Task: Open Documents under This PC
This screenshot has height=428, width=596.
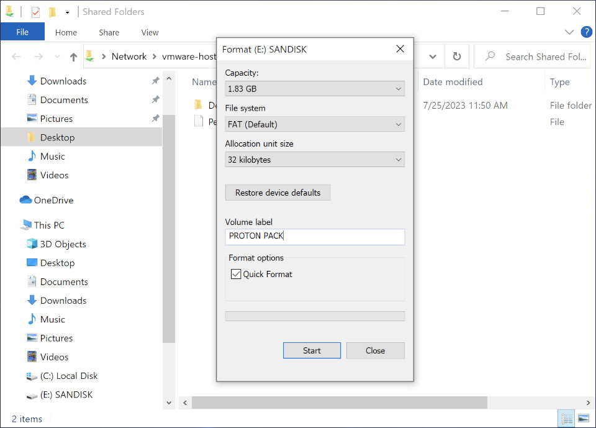Action: (x=64, y=281)
